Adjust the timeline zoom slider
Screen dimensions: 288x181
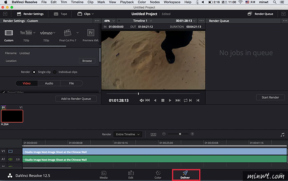(x=180, y=134)
